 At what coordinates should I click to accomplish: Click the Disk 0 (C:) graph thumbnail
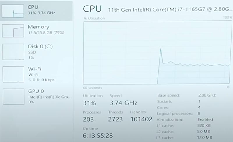[13, 52]
